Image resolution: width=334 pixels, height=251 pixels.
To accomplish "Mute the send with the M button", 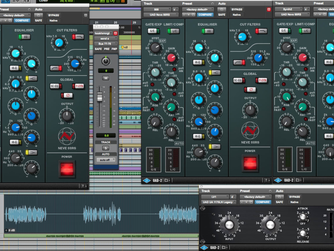I will point(106,78).
